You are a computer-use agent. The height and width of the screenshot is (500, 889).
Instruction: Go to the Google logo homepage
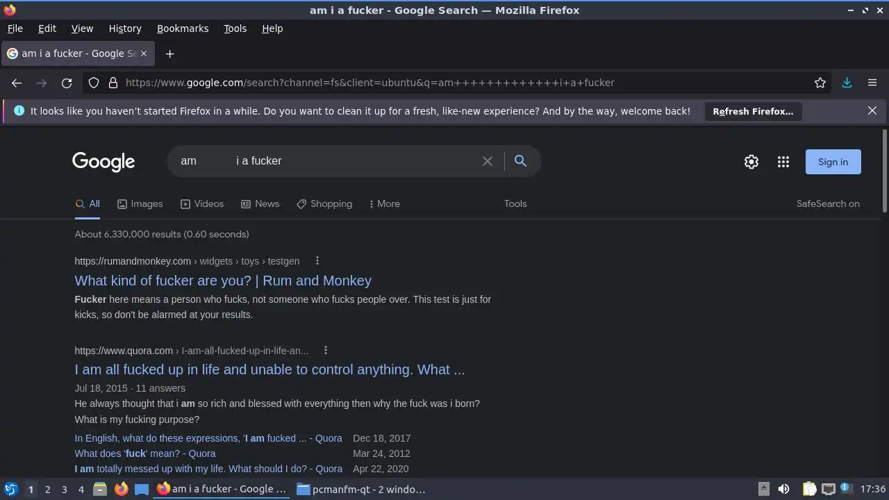[x=103, y=162]
